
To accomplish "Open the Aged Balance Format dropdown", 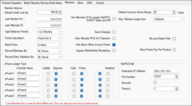I will [50, 32].
